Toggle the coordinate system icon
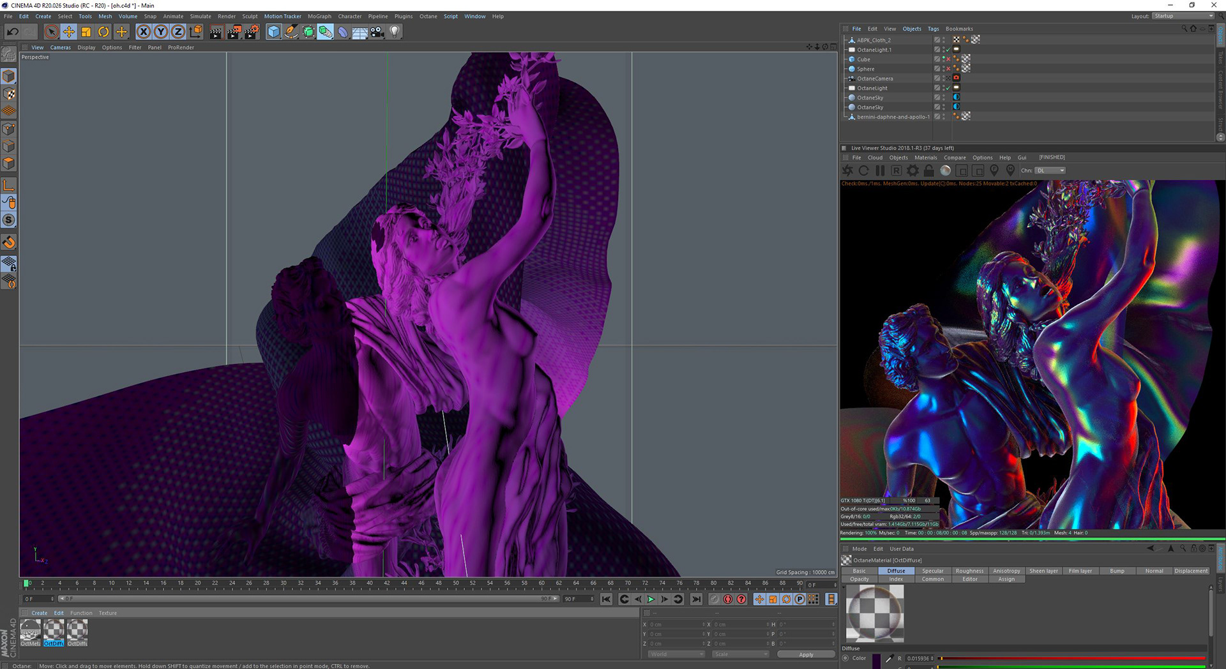 click(196, 32)
